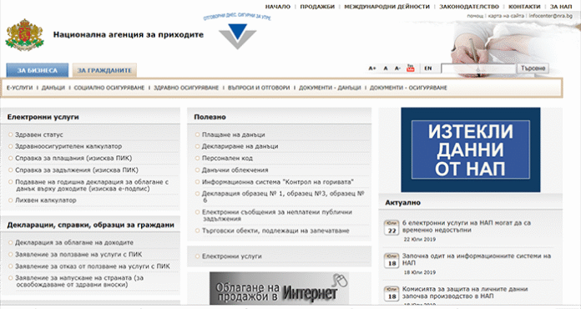Click the 22 Юли 2019 date text
Image resolution: width=581 pixels, height=309 pixels.
click(x=420, y=240)
